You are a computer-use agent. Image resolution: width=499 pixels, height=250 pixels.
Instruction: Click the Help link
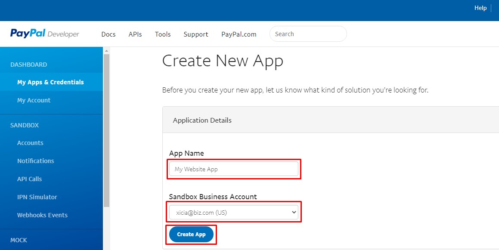480,8
